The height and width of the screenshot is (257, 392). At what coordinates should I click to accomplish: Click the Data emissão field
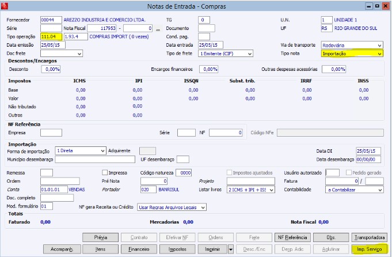(x=53, y=45)
